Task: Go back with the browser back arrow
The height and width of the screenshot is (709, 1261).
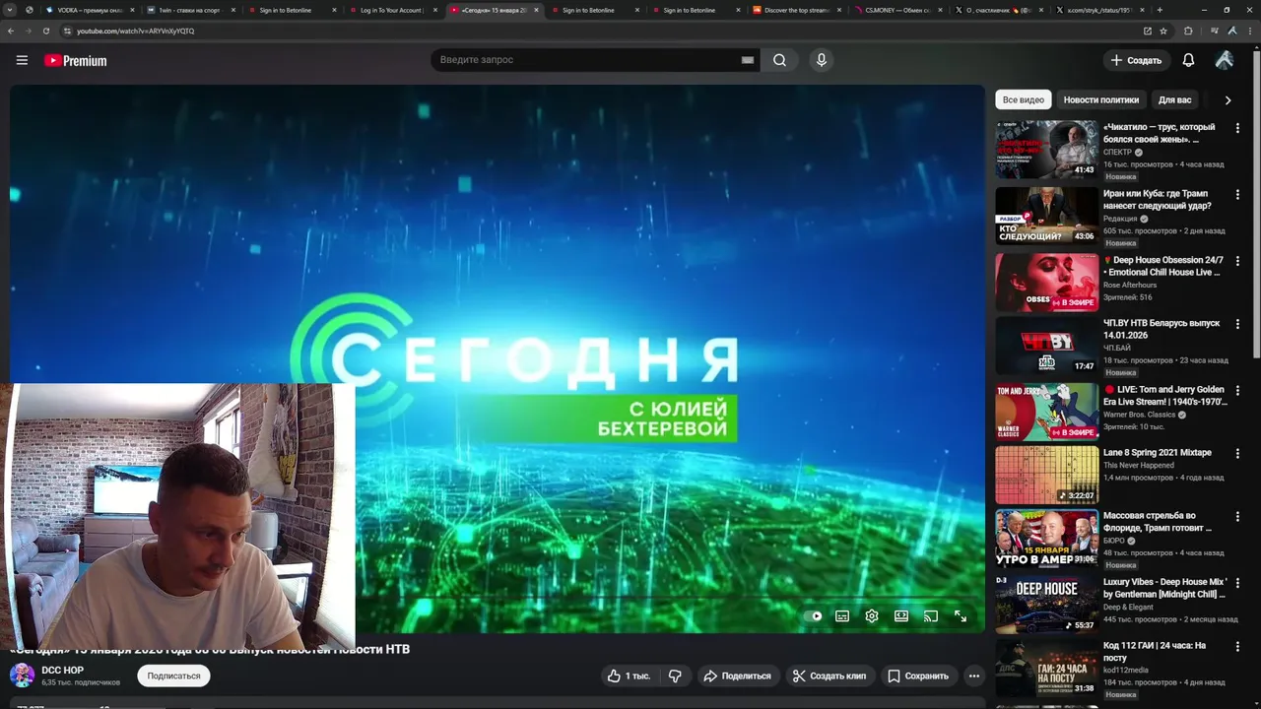Action: pyautogui.click(x=11, y=31)
